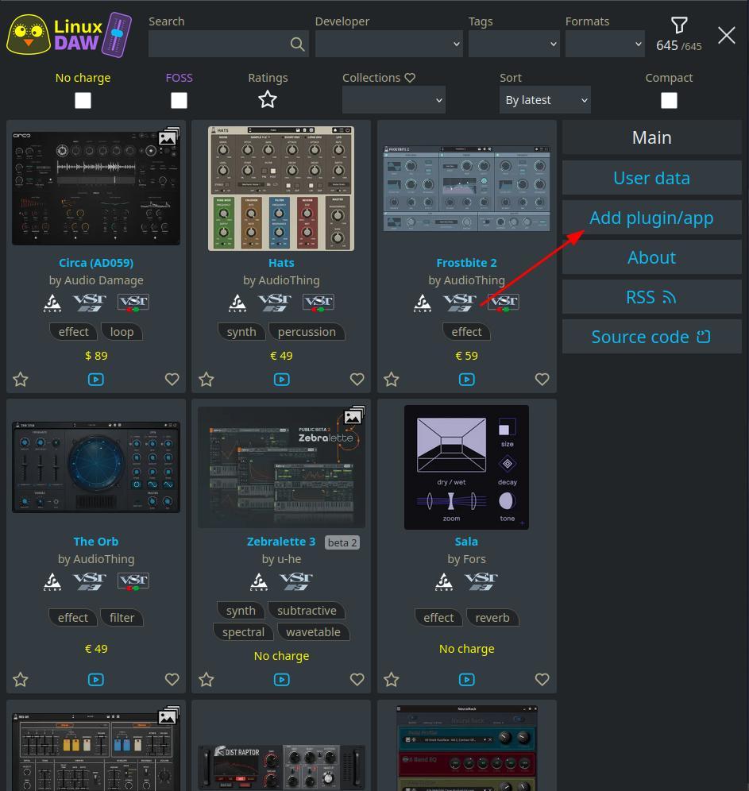Open the Frostbite 2 plugin link

[466, 263]
